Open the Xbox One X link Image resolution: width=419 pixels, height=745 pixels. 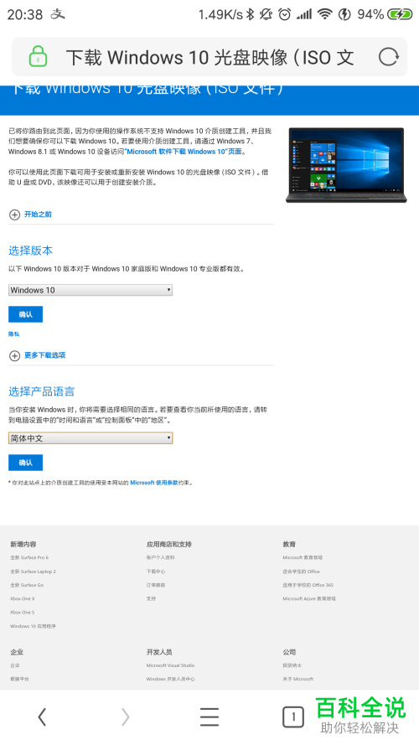pos(23,598)
